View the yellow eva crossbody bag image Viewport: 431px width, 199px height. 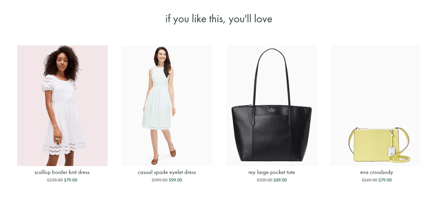tap(376, 106)
